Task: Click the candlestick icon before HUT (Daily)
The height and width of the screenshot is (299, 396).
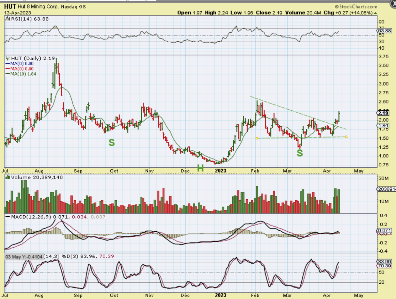Action: [8, 58]
